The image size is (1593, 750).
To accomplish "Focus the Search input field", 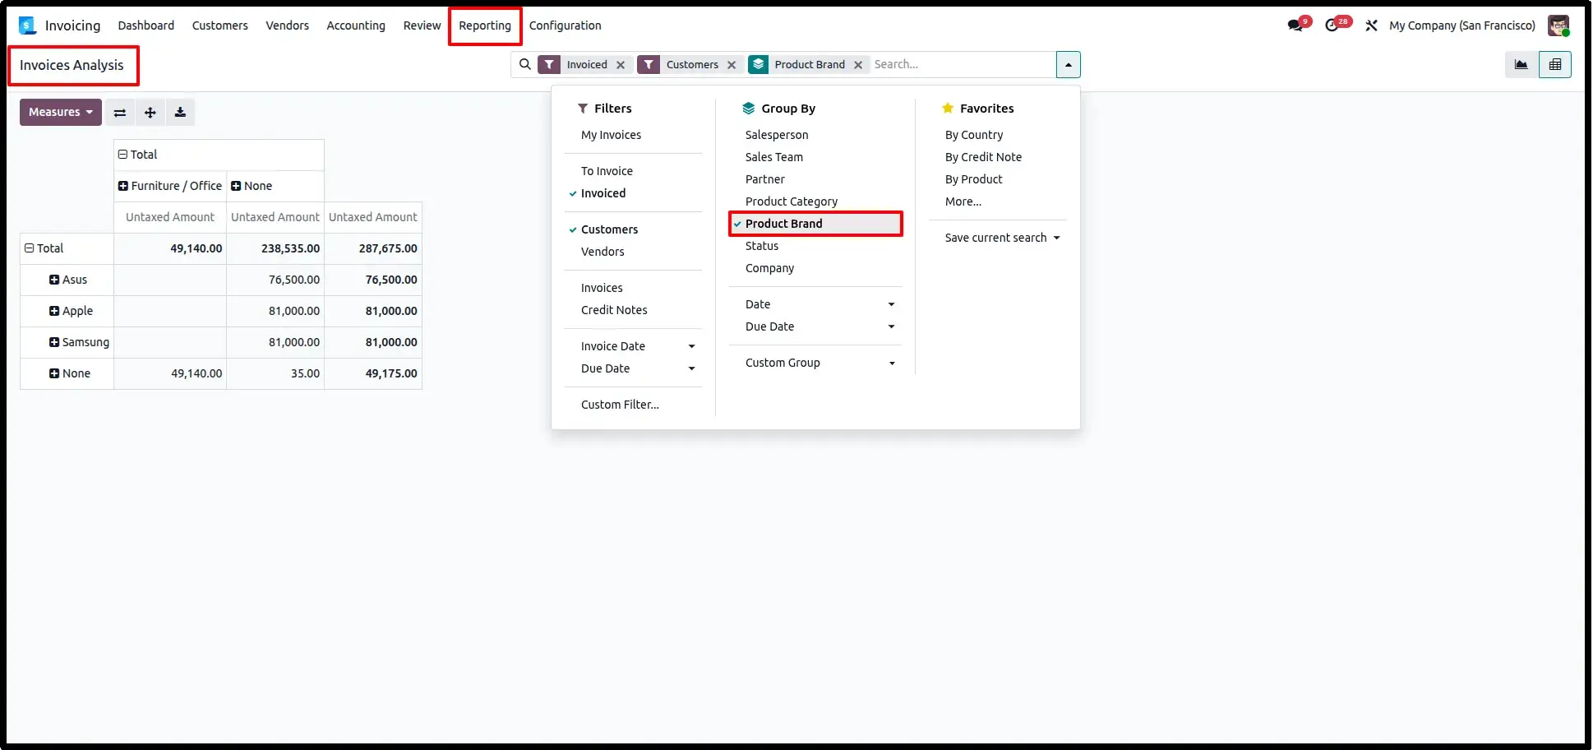I will click(962, 64).
